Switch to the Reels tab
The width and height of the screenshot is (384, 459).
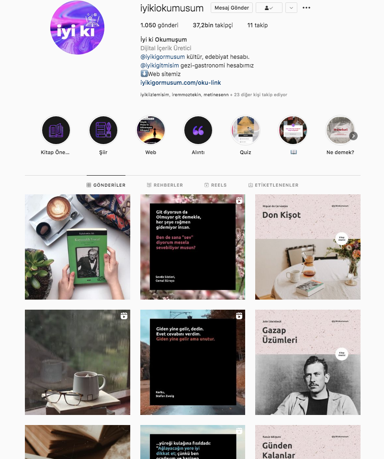215,185
